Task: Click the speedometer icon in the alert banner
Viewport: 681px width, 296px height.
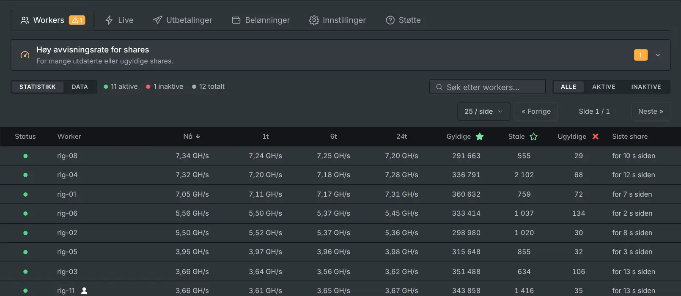Action: click(25, 55)
